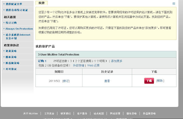Open 隐私策略 footer link
Image resolution: width=183 pixels, height=119 pixels.
click(132, 114)
